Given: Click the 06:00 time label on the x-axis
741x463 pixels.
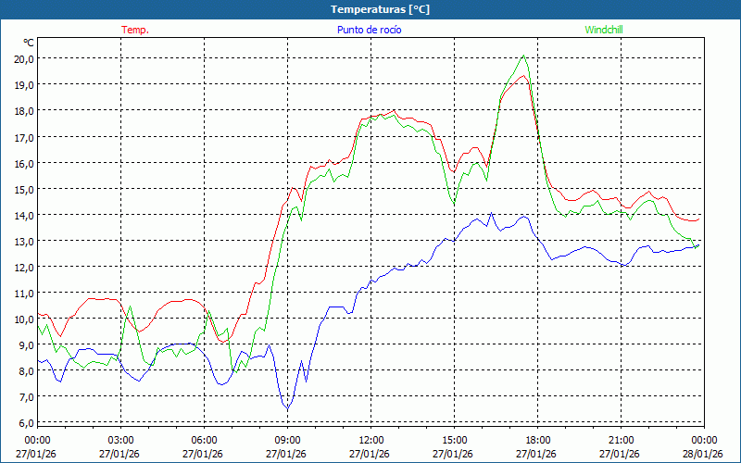Looking at the screenshot, I should (x=204, y=440).
